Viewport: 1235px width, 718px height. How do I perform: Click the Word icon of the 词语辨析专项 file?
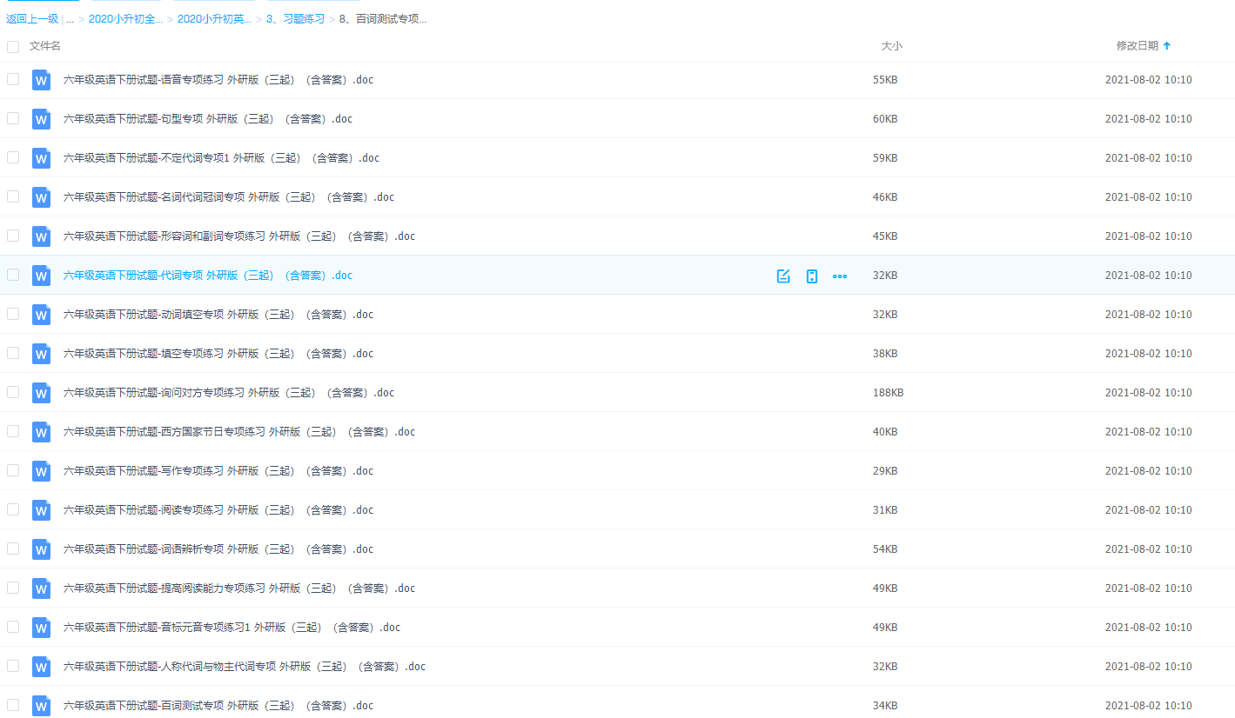pos(41,549)
